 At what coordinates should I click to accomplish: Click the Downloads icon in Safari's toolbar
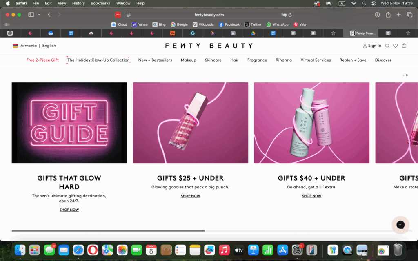pyautogui.click(x=377, y=15)
